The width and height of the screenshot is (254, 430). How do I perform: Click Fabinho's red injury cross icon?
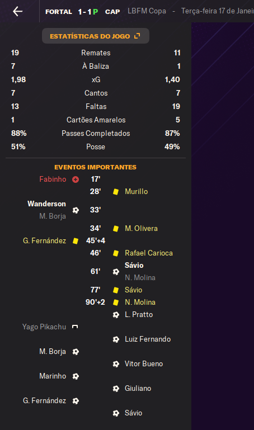pos(76,179)
